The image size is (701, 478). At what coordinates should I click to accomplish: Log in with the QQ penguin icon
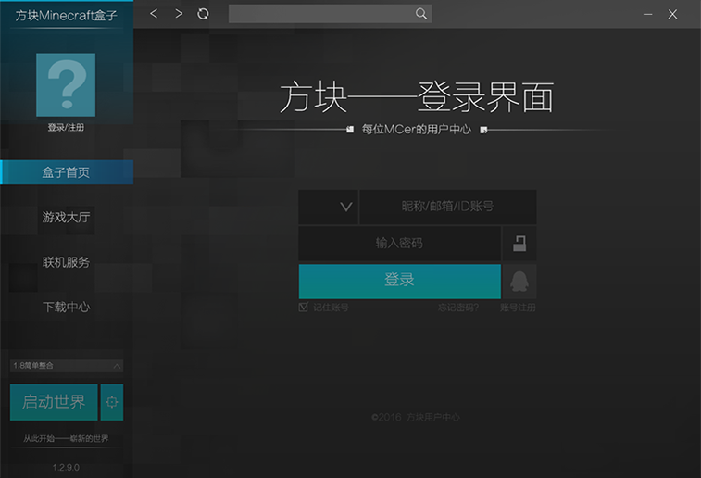[519, 282]
